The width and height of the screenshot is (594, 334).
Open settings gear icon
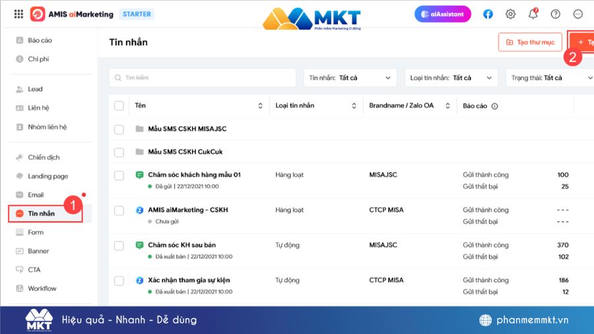510,14
